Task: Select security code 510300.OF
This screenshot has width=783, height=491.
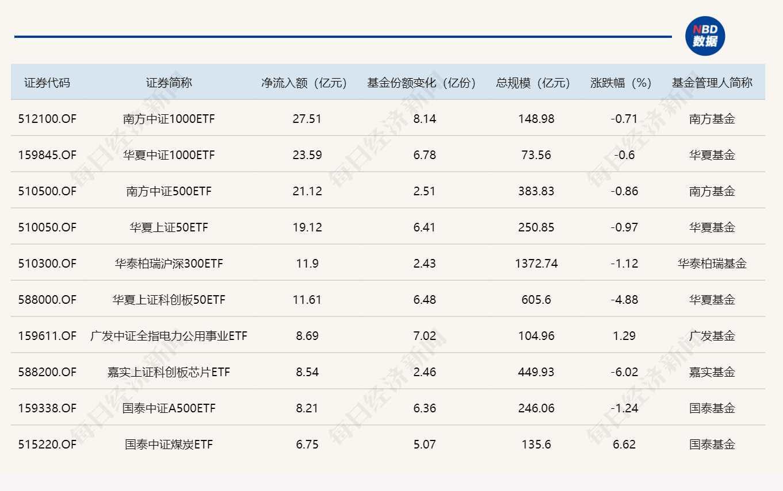Action: coord(47,264)
